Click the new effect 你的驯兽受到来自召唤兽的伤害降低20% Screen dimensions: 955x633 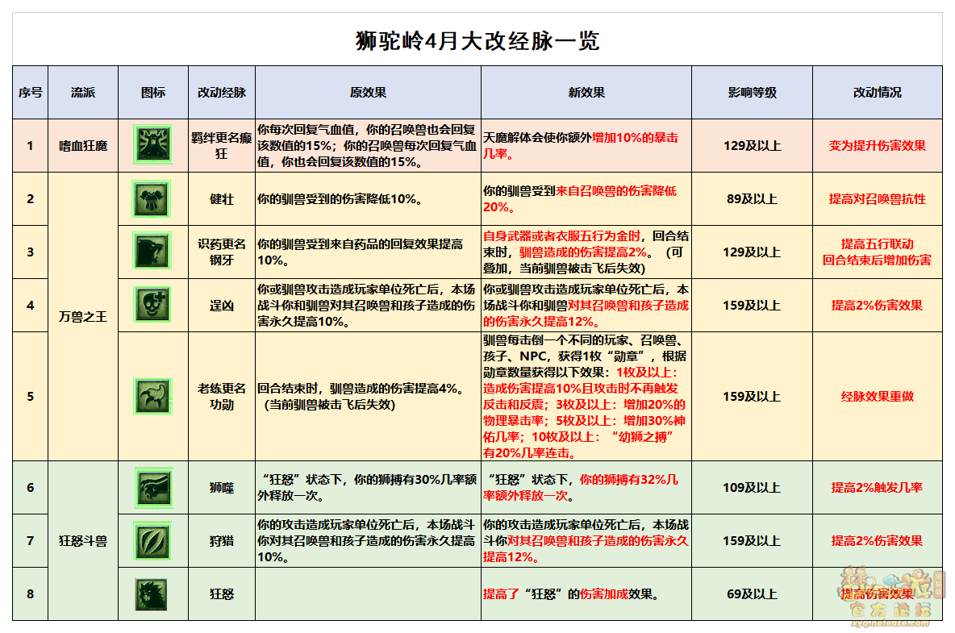coord(580,199)
